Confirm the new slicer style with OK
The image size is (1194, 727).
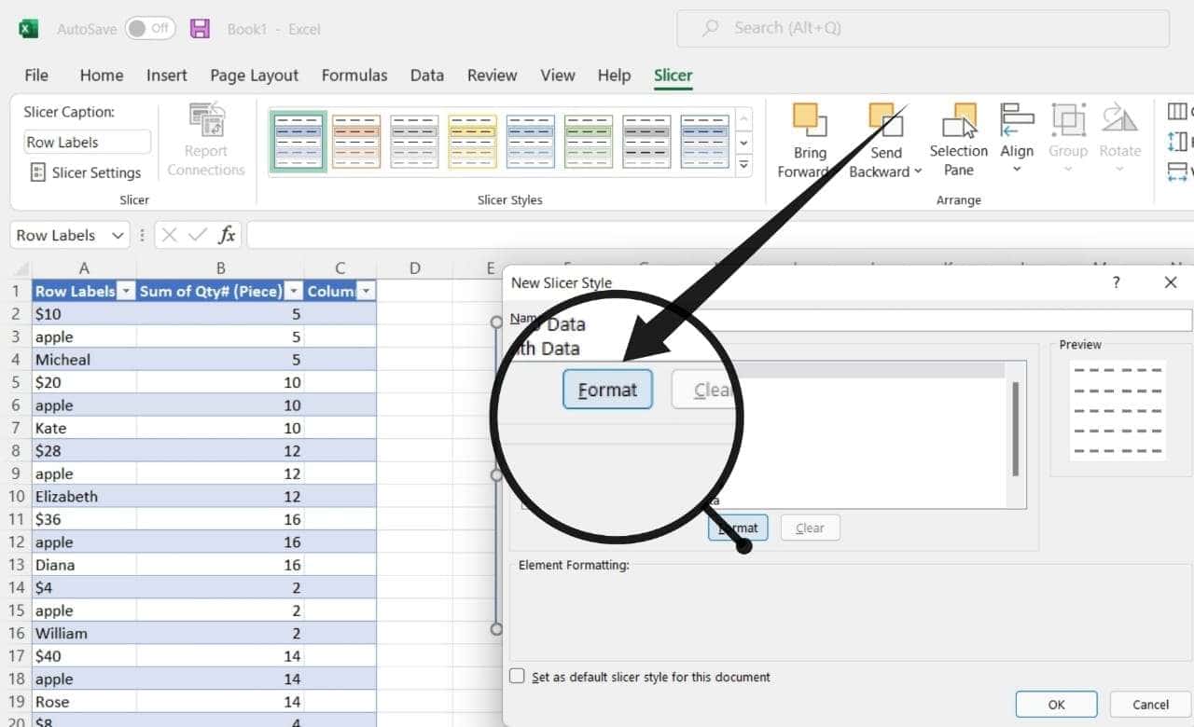[1056, 704]
